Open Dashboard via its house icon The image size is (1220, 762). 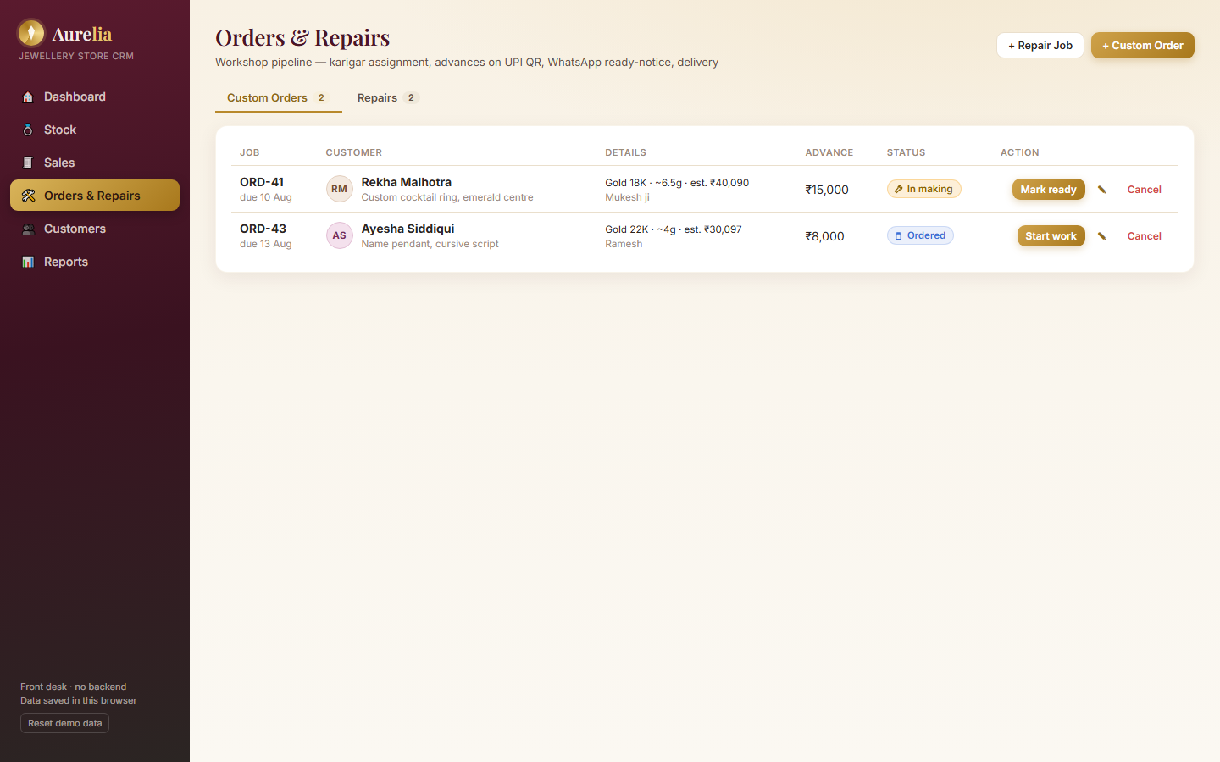pyautogui.click(x=28, y=97)
